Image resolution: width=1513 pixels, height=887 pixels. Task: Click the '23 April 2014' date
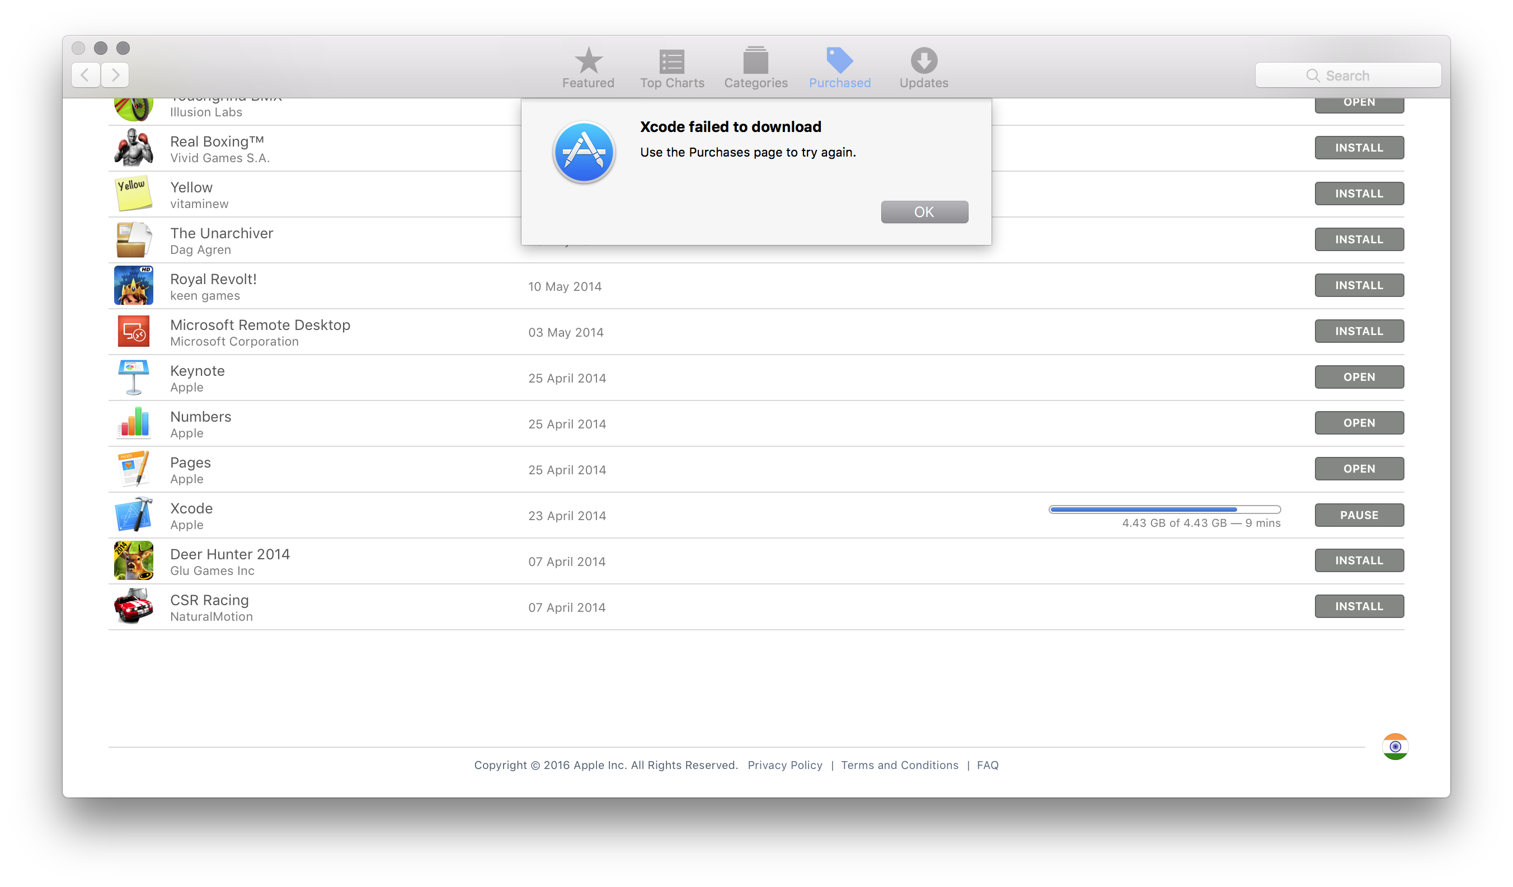click(567, 516)
